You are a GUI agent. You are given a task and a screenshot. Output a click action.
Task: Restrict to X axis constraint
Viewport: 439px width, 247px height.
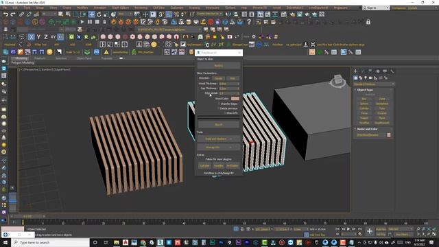tap(32, 37)
